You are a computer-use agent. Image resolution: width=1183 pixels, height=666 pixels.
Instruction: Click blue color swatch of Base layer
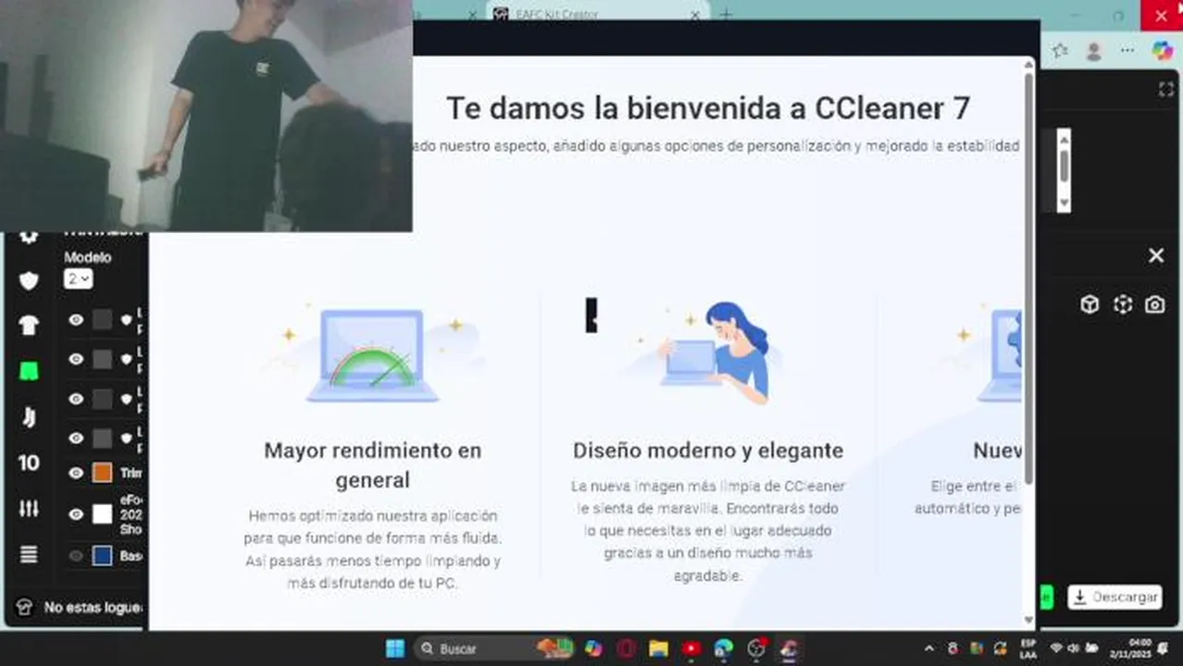[102, 556]
